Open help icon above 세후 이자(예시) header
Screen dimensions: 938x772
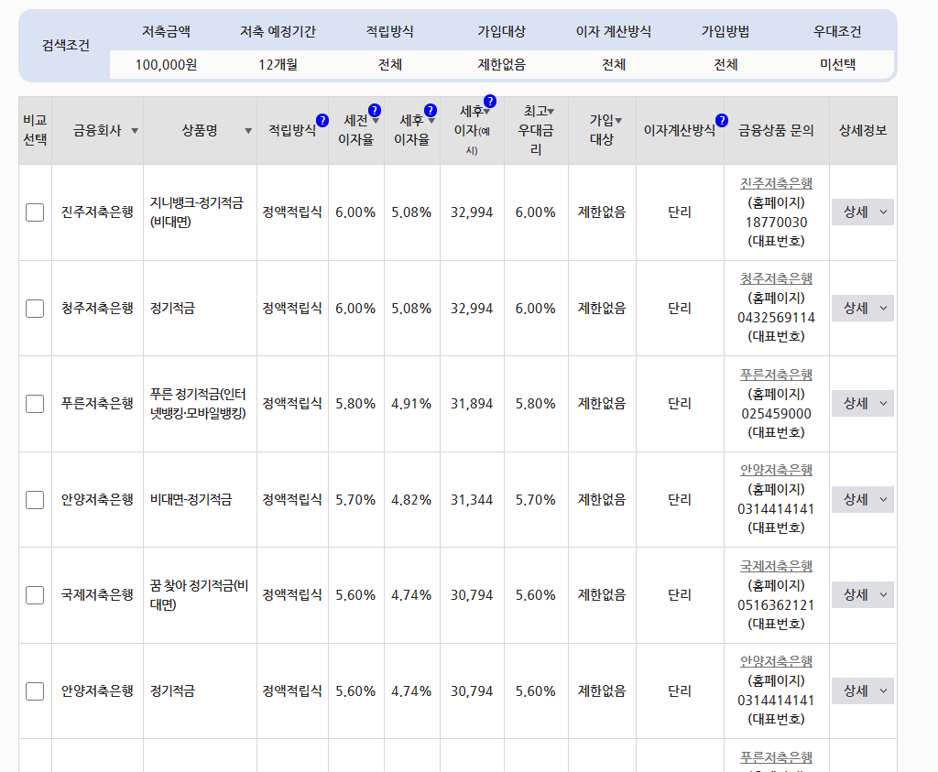(490, 101)
